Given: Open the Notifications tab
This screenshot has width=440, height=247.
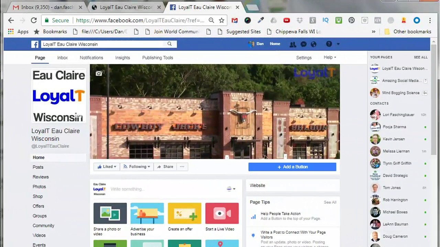Looking at the screenshot, I should coord(91,58).
